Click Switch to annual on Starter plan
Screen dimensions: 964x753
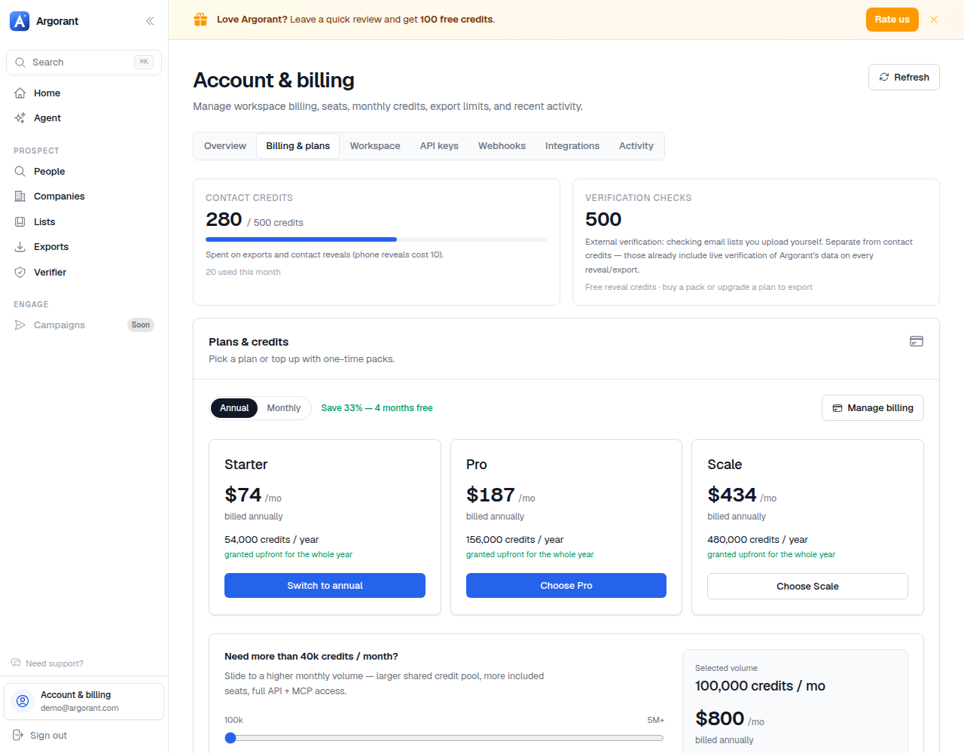point(325,586)
